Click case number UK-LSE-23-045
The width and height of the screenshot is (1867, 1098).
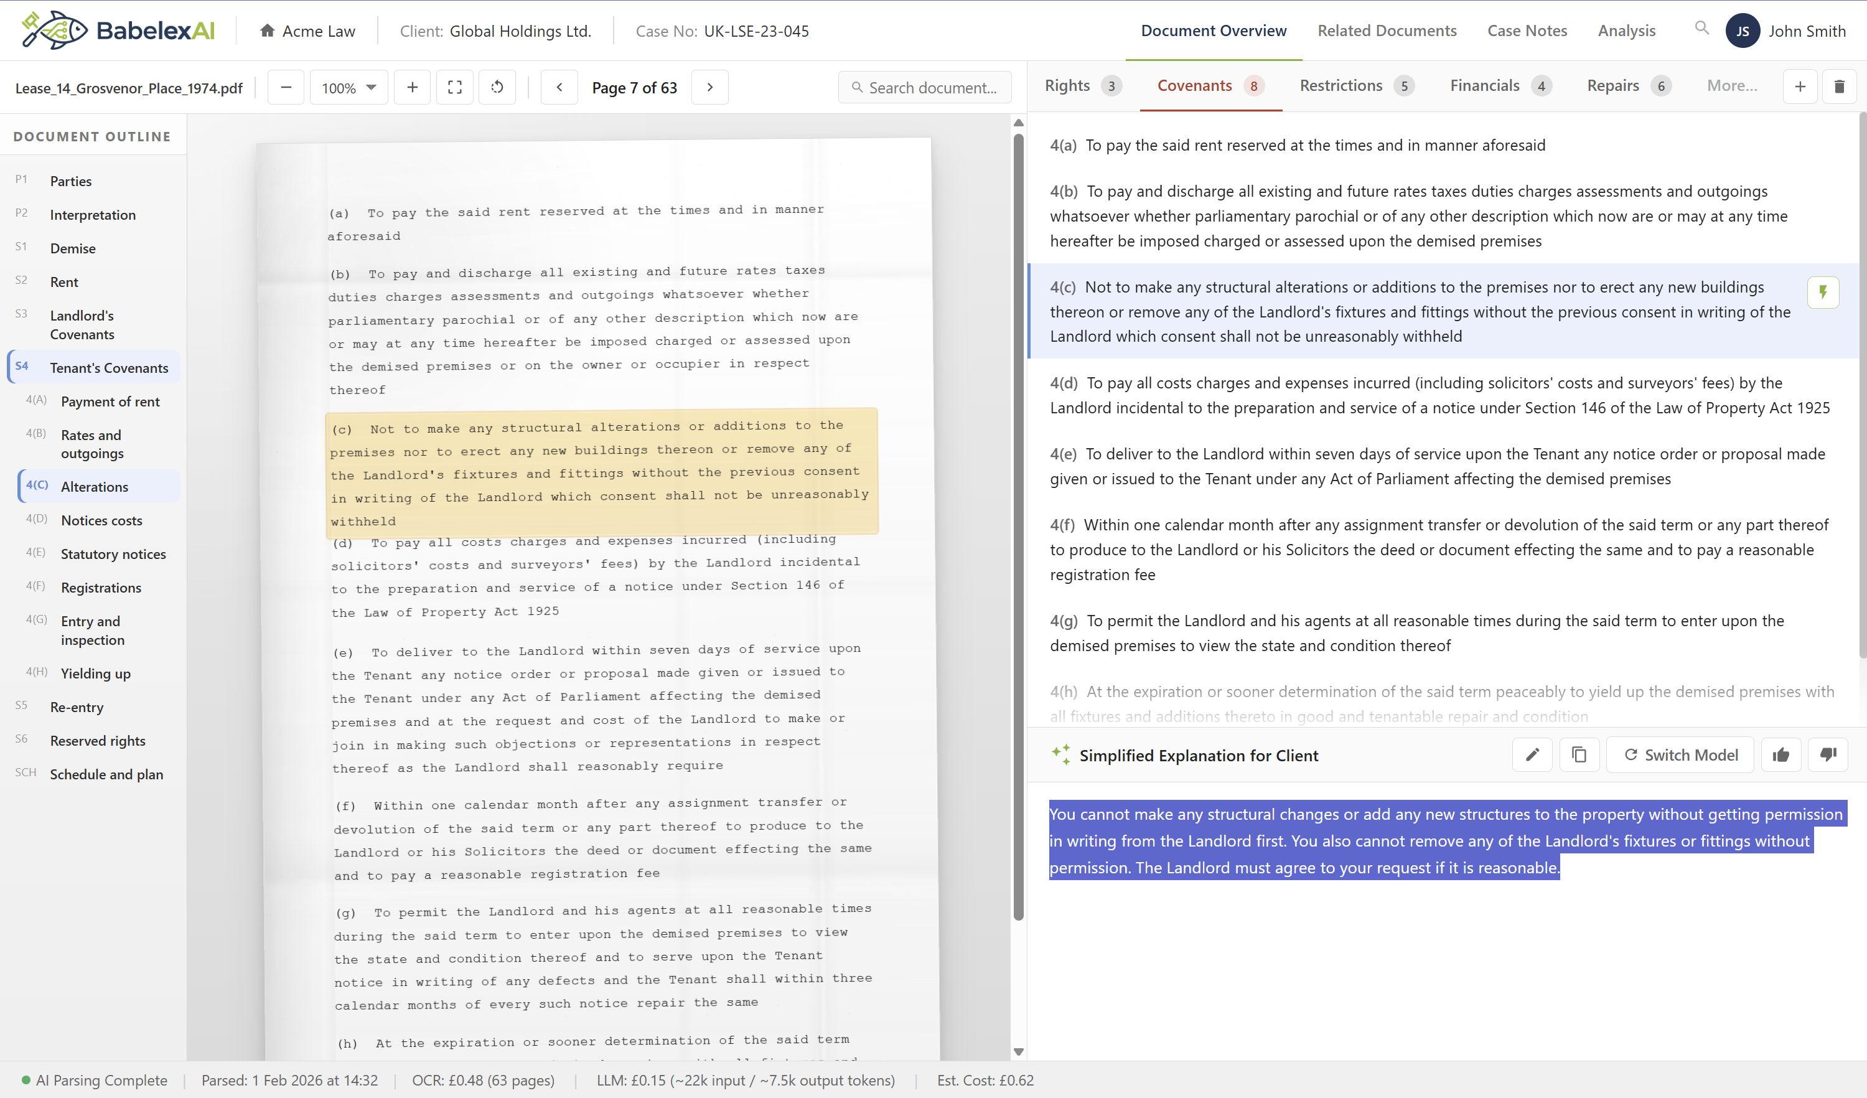tap(756, 31)
